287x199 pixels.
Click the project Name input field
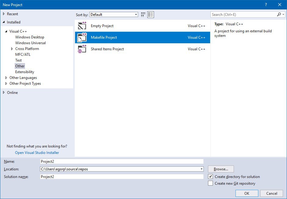click(122, 161)
